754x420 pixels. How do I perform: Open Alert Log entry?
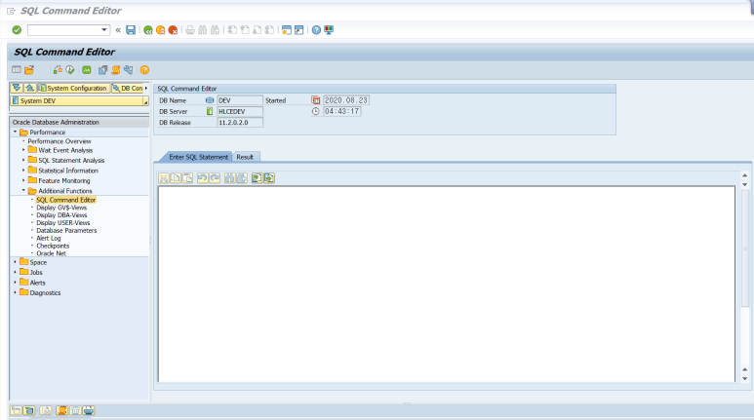49,239
